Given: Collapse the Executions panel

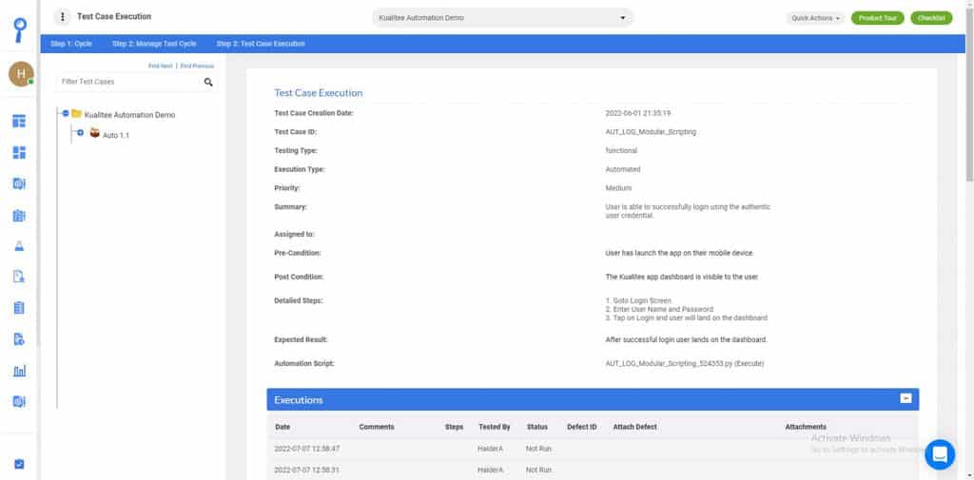Looking at the screenshot, I should click(906, 398).
